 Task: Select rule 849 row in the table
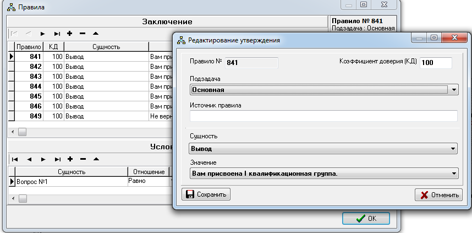90,116
